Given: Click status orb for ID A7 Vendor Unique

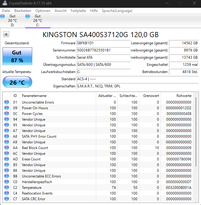Looking at the screenshot, I should (x=7, y=130).
